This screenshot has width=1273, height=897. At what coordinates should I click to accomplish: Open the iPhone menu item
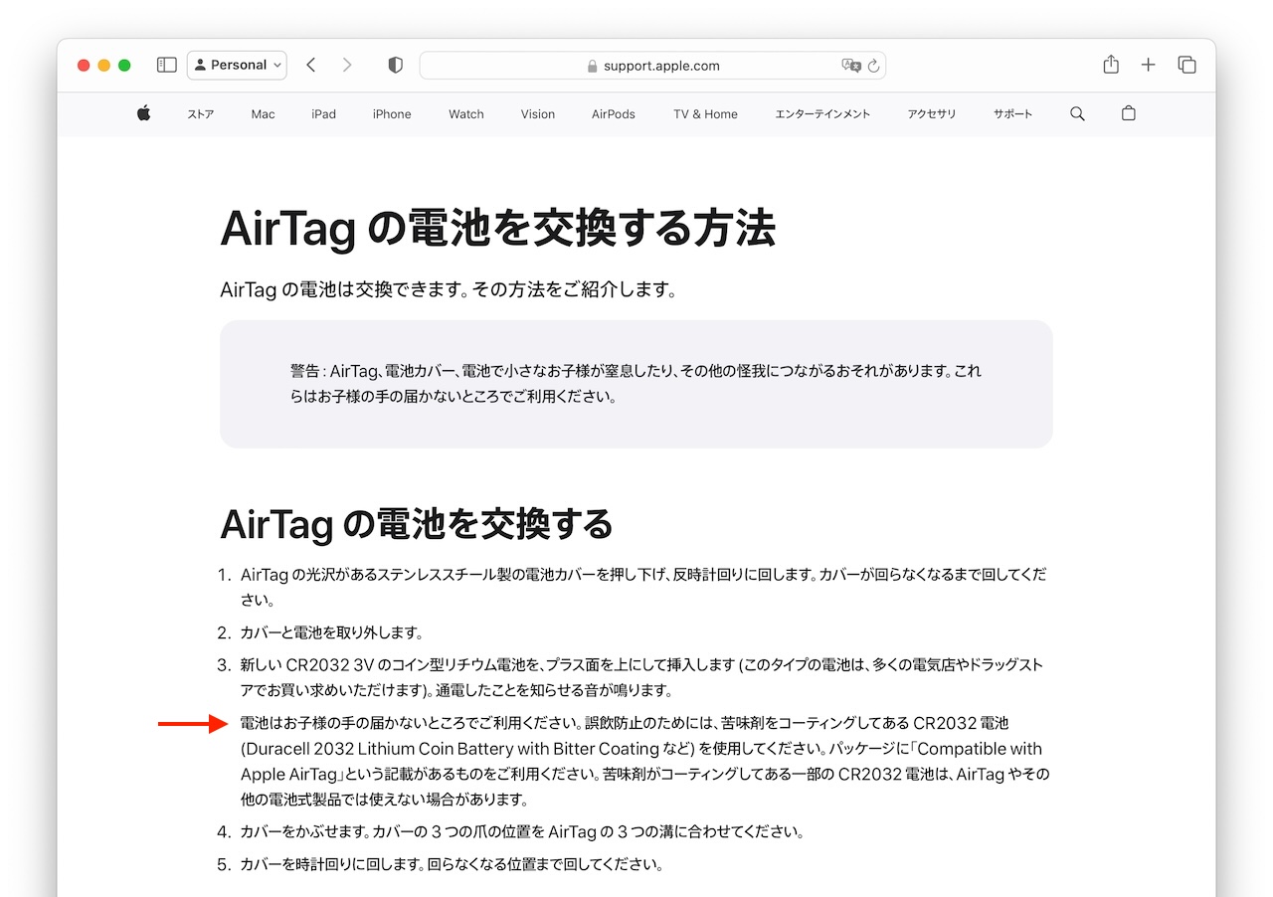(392, 114)
